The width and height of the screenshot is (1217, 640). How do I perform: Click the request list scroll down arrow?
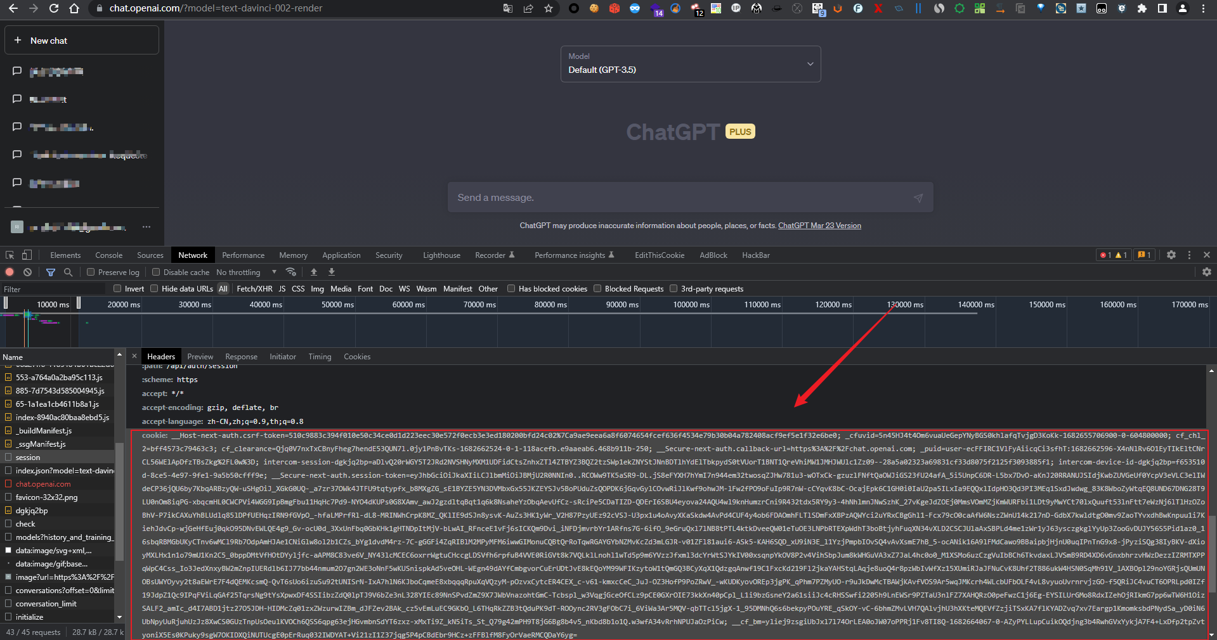(119, 617)
